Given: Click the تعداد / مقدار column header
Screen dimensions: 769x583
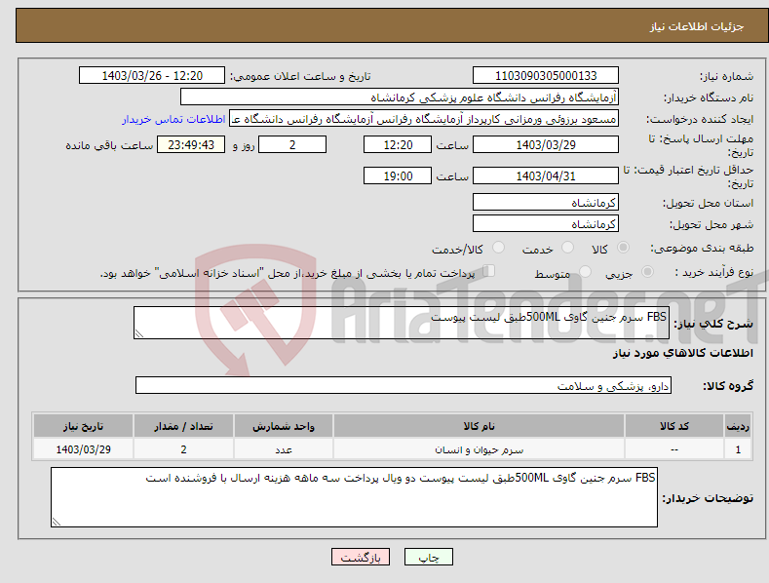Looking at the screenshot, I should click(183, 426).
